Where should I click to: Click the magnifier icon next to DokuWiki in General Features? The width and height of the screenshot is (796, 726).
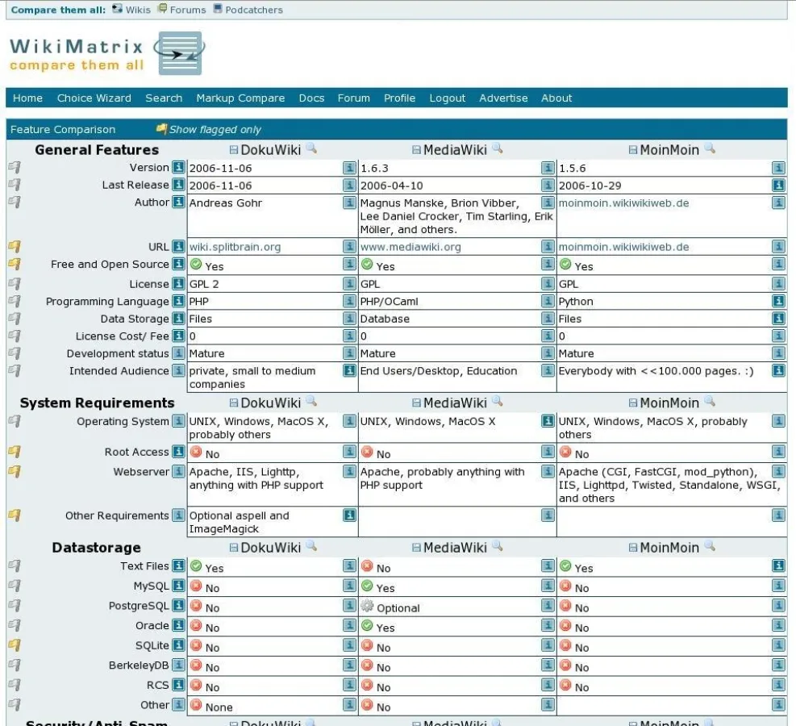[x=311, y=148]
